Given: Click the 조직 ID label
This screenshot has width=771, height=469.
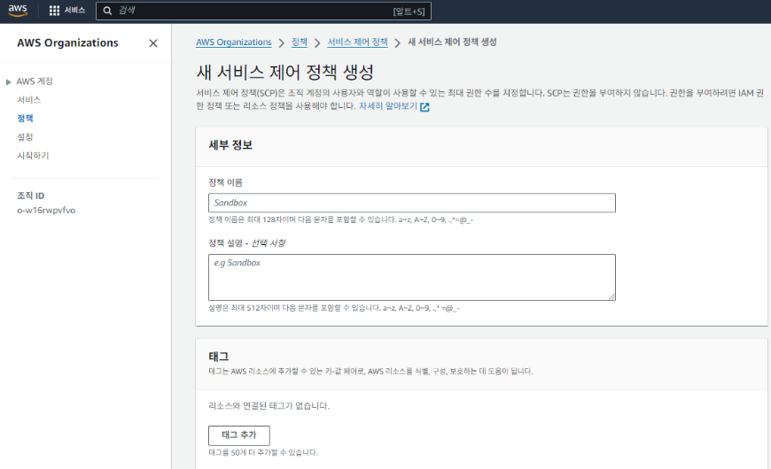Looking at the screenshot, I should tap(30, 196).
